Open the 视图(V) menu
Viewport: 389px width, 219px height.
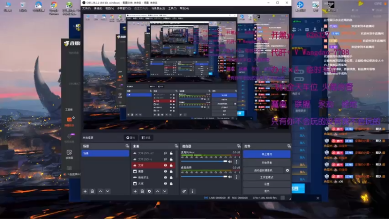click(x=110, y=8)
